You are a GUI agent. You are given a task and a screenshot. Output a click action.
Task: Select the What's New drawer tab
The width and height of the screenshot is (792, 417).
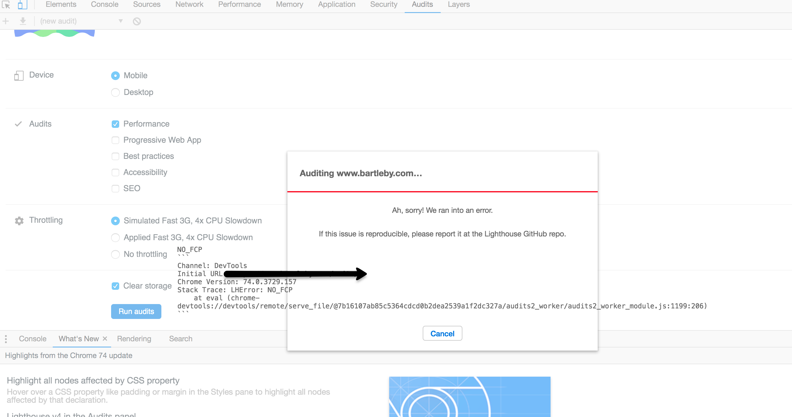click(79, 339)
